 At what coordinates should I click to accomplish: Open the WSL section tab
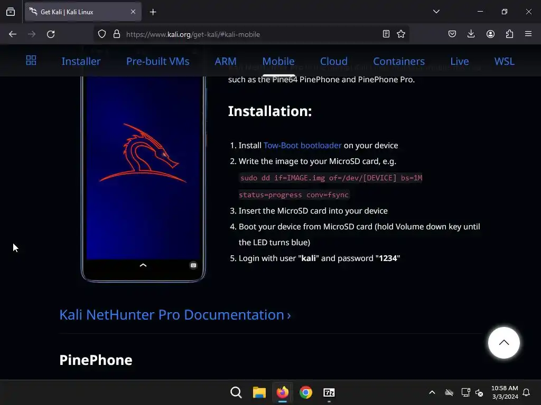[504, 61]
